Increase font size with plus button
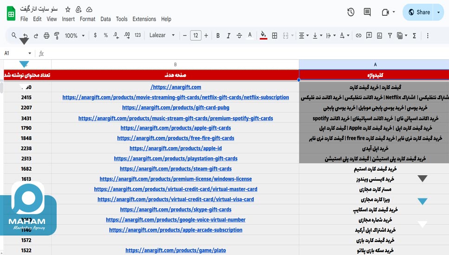Screen dimensions: 449x255 [206, 35]
